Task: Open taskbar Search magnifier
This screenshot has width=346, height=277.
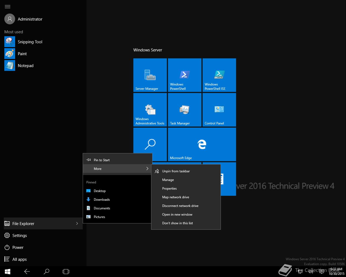Action: 46,272
